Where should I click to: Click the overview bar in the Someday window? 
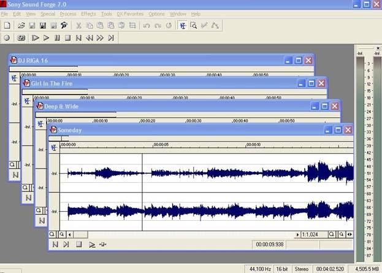pyautogui.click(x=201, y=139)
